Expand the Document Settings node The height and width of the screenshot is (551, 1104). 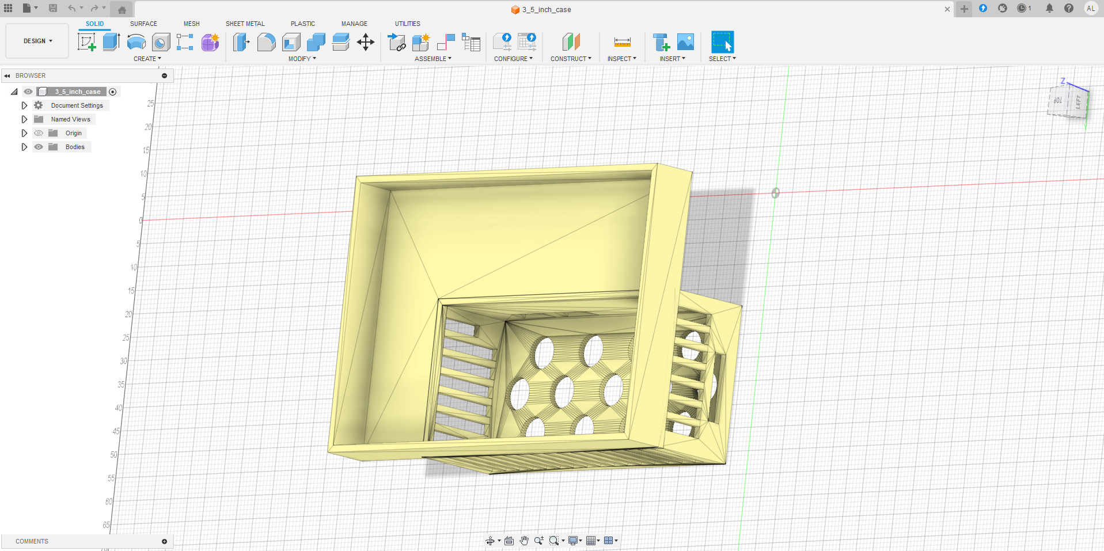point(24,105)
